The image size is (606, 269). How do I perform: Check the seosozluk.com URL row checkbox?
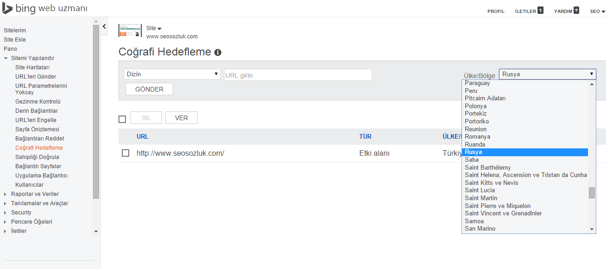point(125,153)
